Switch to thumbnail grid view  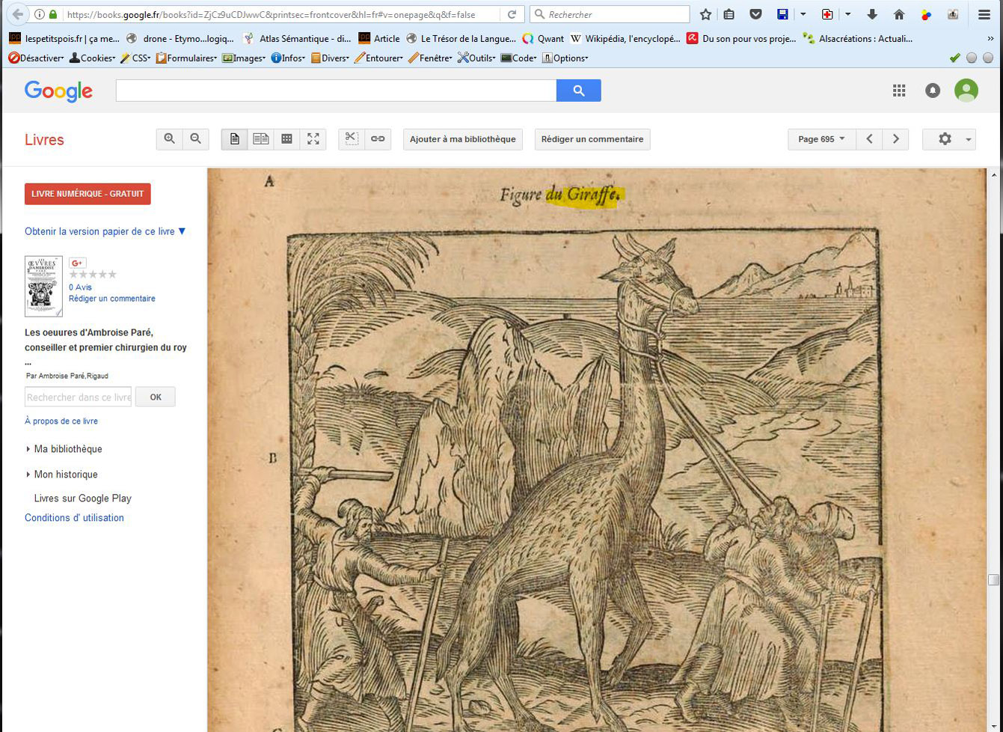coord(286,139)
